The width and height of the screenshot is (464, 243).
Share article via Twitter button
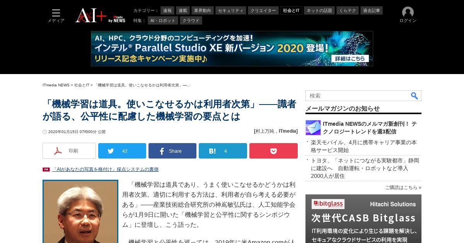tap(122, 151)
